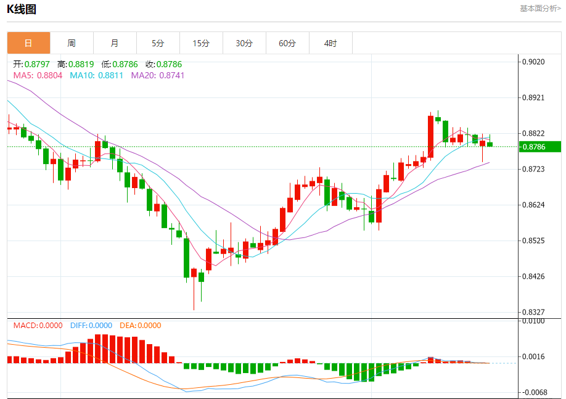Click the 0.0016 MACD axis label
The height and width of the screenshot is (399, 566).
(533, 356)
